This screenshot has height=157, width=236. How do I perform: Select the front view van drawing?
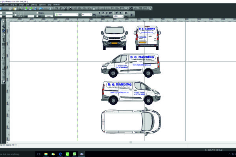(114, 38)
